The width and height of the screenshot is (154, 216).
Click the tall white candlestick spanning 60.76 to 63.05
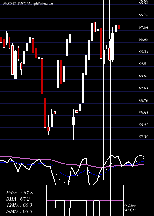coord(83,88)
